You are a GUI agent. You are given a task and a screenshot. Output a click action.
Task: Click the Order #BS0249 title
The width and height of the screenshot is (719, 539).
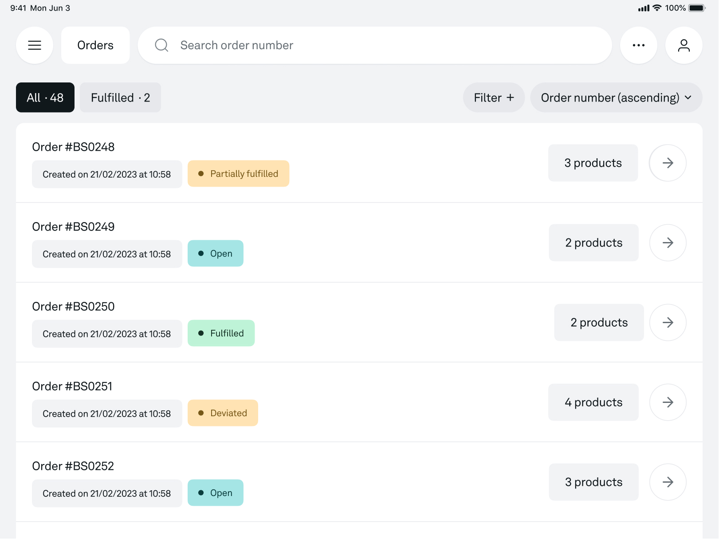(x=73, y=227)
